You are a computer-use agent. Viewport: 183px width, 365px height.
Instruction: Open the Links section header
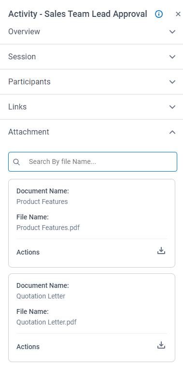(x=91, y=107)
